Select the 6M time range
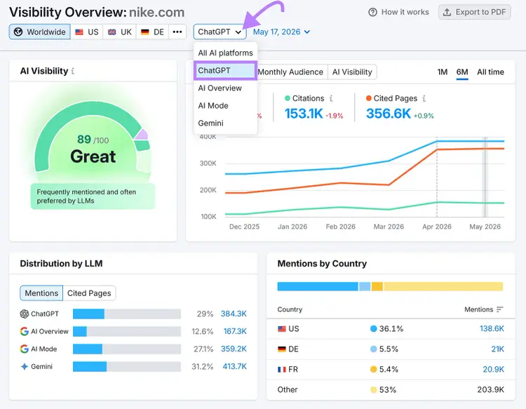 (462, 72)
